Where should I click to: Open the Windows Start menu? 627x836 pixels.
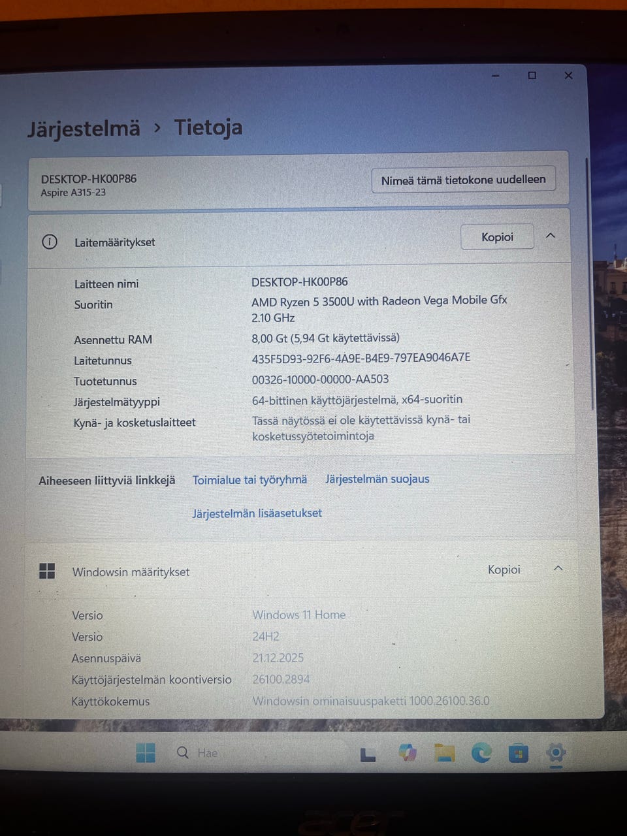click(x=146, y=753)
